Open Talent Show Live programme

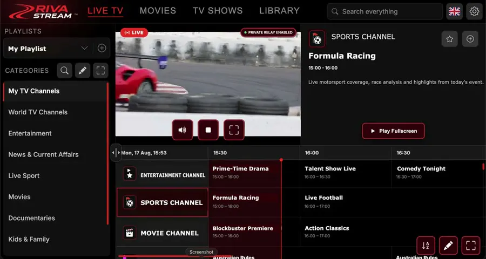346,174
